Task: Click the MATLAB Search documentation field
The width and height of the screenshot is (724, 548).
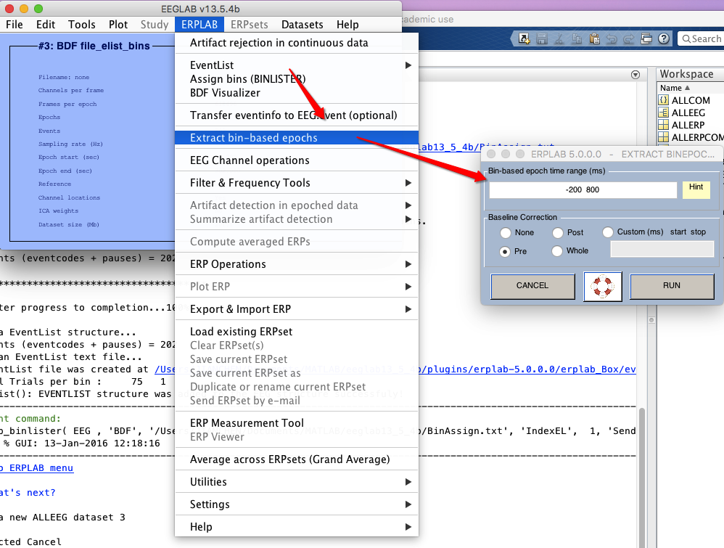Action: point(701,38)
